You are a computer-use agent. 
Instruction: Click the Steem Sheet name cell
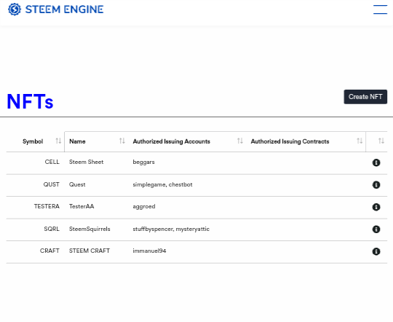86,162
